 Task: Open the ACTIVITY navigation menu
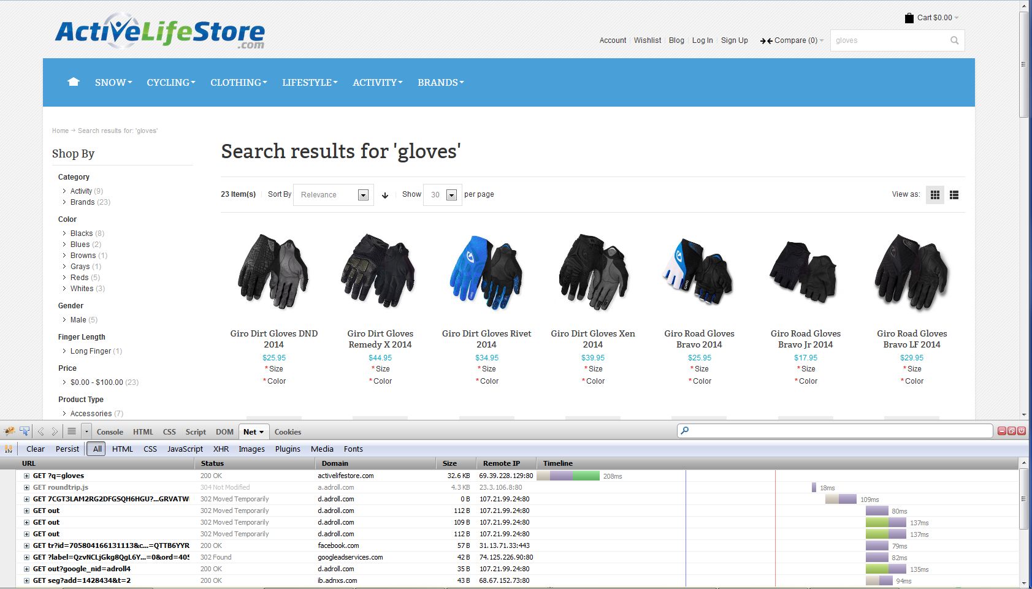[378, 82]
